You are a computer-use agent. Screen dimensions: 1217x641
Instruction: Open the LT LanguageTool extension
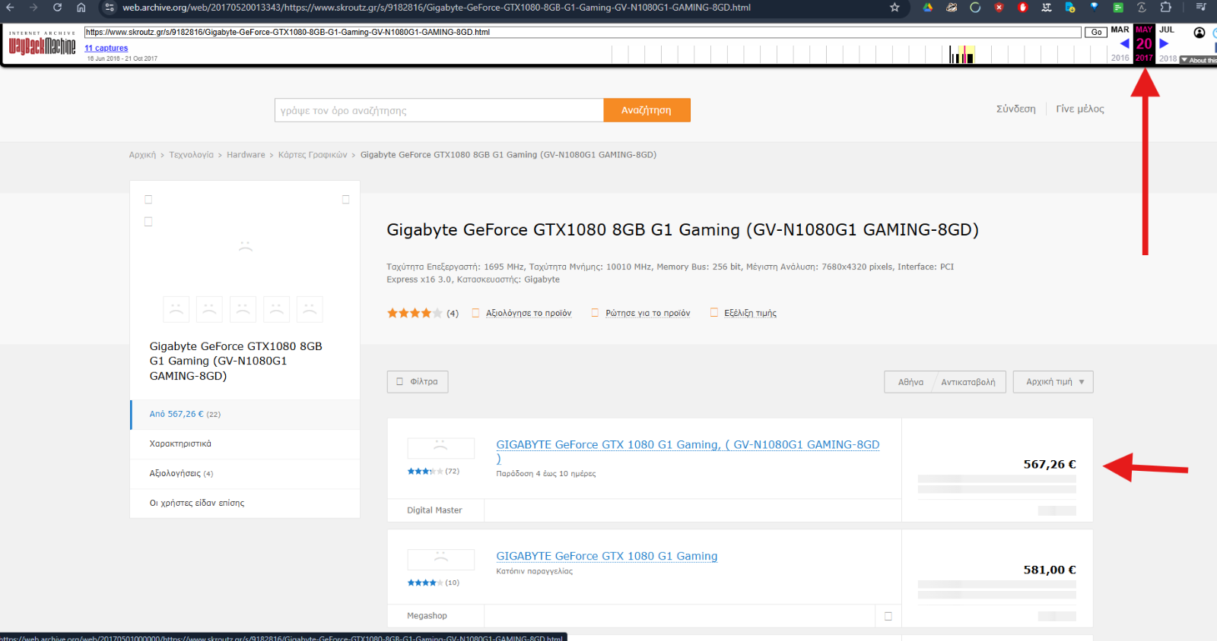pyautogui.click(x=1047, y=8)
